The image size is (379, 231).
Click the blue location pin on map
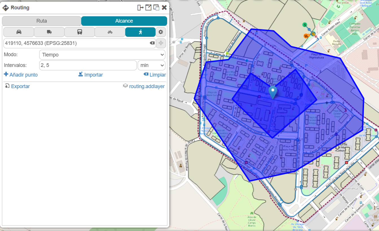click(273, 92)
